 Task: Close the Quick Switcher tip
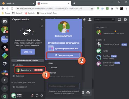[42, 26]
